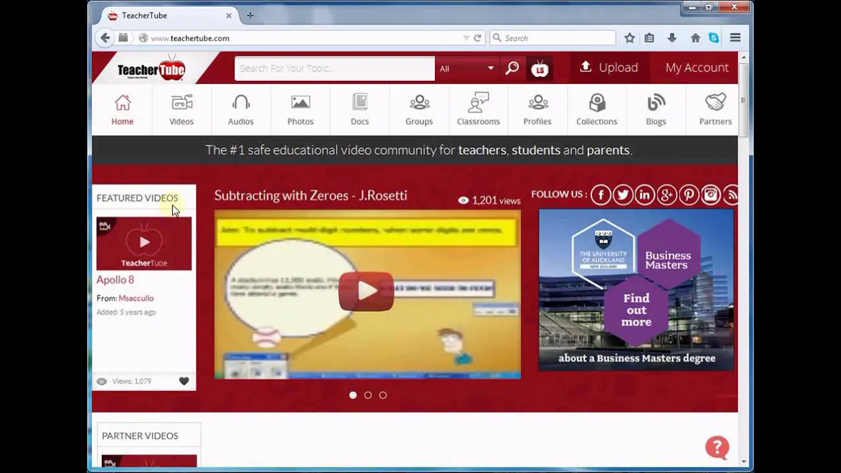Play the Subtracting with Zeroes video
The width and height of the screenshot is (841, 473).
pos(367,291)
